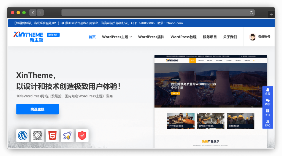Click the WordPress logo feature icon
The height and width of the screenshot is (156, 282).
coord(23,136)
